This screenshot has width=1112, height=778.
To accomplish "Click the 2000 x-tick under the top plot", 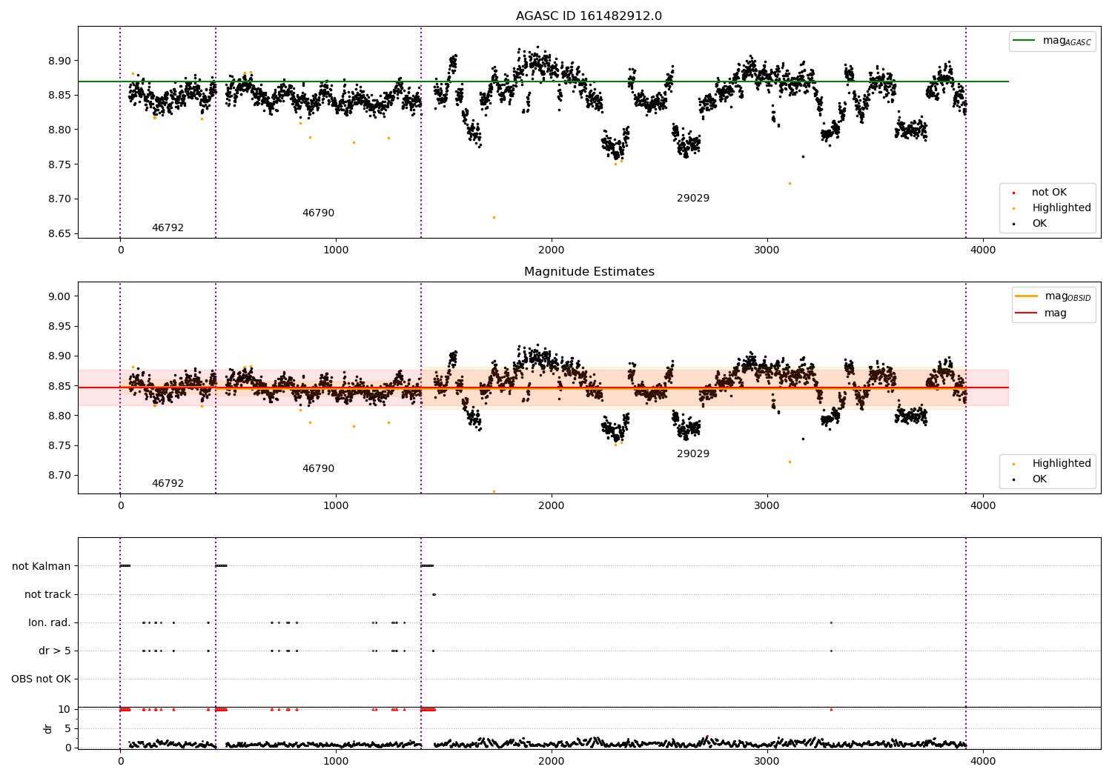I will (552, 250).
